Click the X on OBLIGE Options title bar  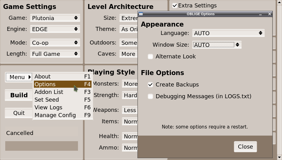coord(269,14)
